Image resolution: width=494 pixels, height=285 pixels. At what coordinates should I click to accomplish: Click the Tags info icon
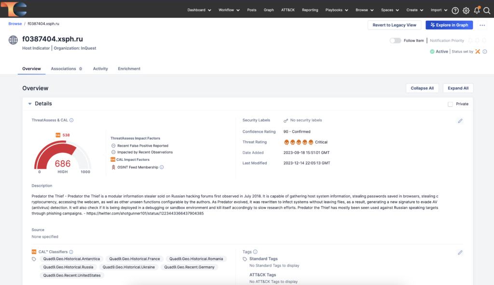click(x=255, y=252)
